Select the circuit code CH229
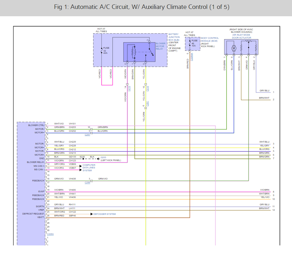 (72, 142)
